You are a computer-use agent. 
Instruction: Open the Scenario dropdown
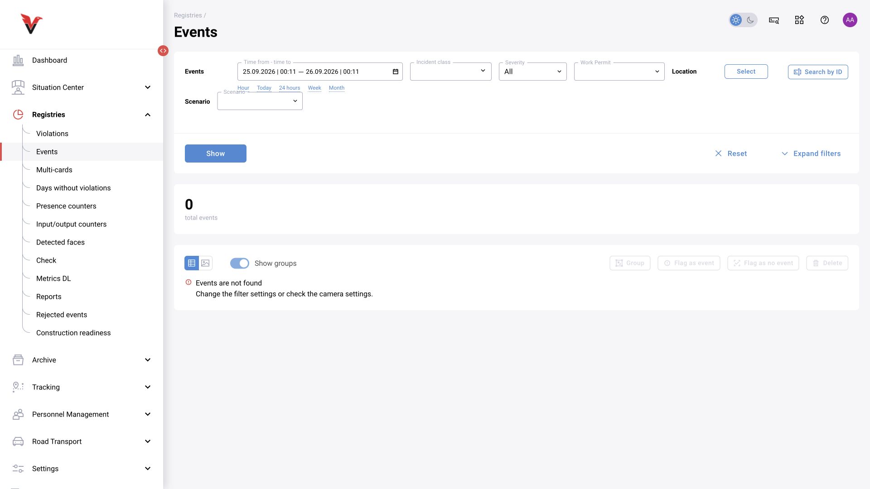260,101
